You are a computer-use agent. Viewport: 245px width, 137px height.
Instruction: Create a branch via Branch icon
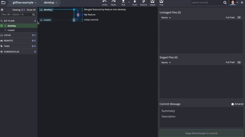click(144, 2)
